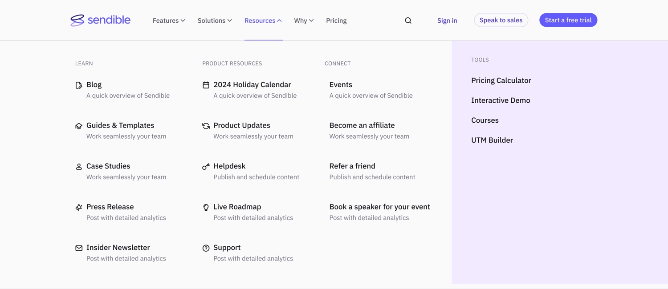
Task: Click the Guides & Templates graduation cap icon
Action: (79, 126)
